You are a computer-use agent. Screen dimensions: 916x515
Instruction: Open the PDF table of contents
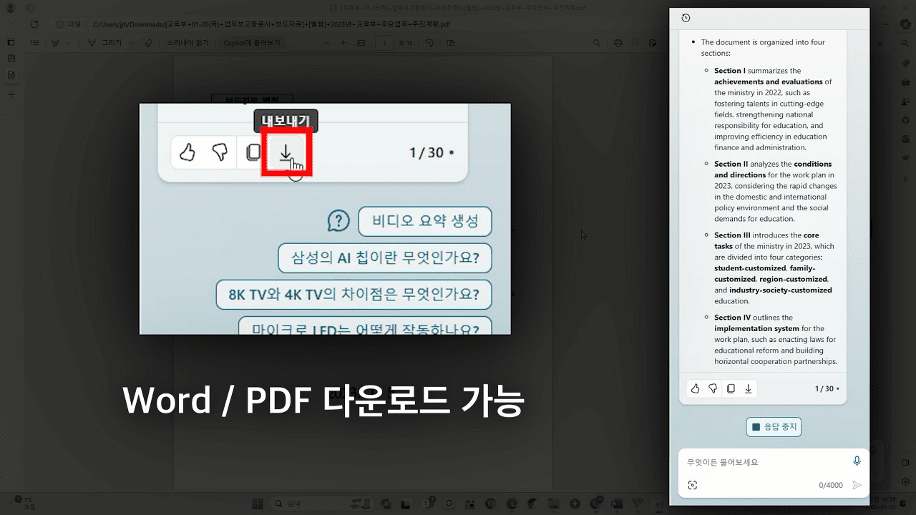coord(34,43)
